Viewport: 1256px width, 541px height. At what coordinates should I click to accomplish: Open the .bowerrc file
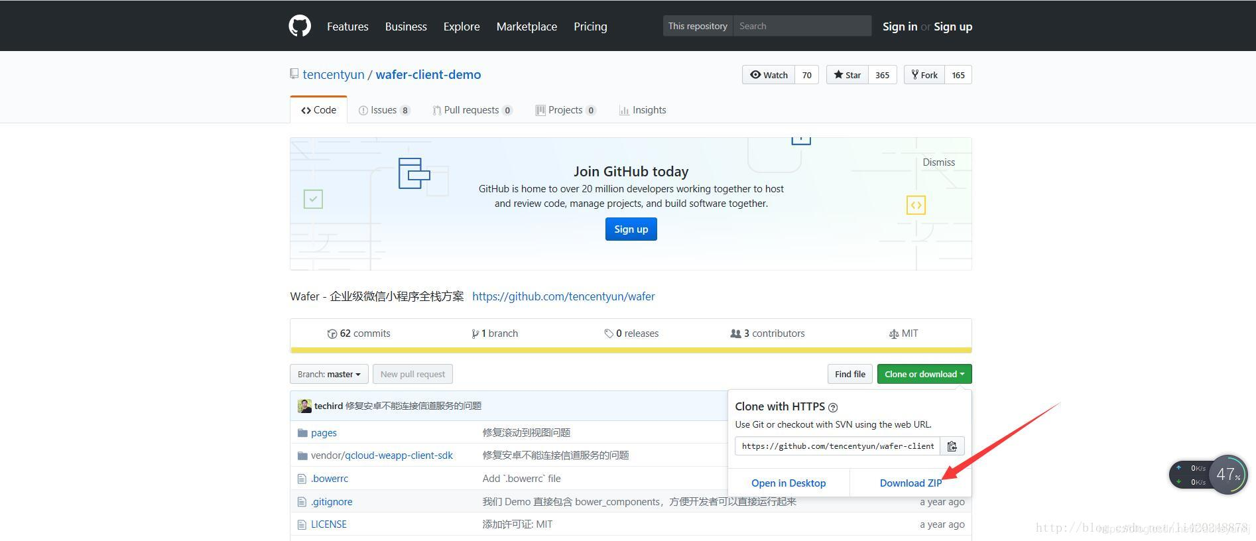330,479
